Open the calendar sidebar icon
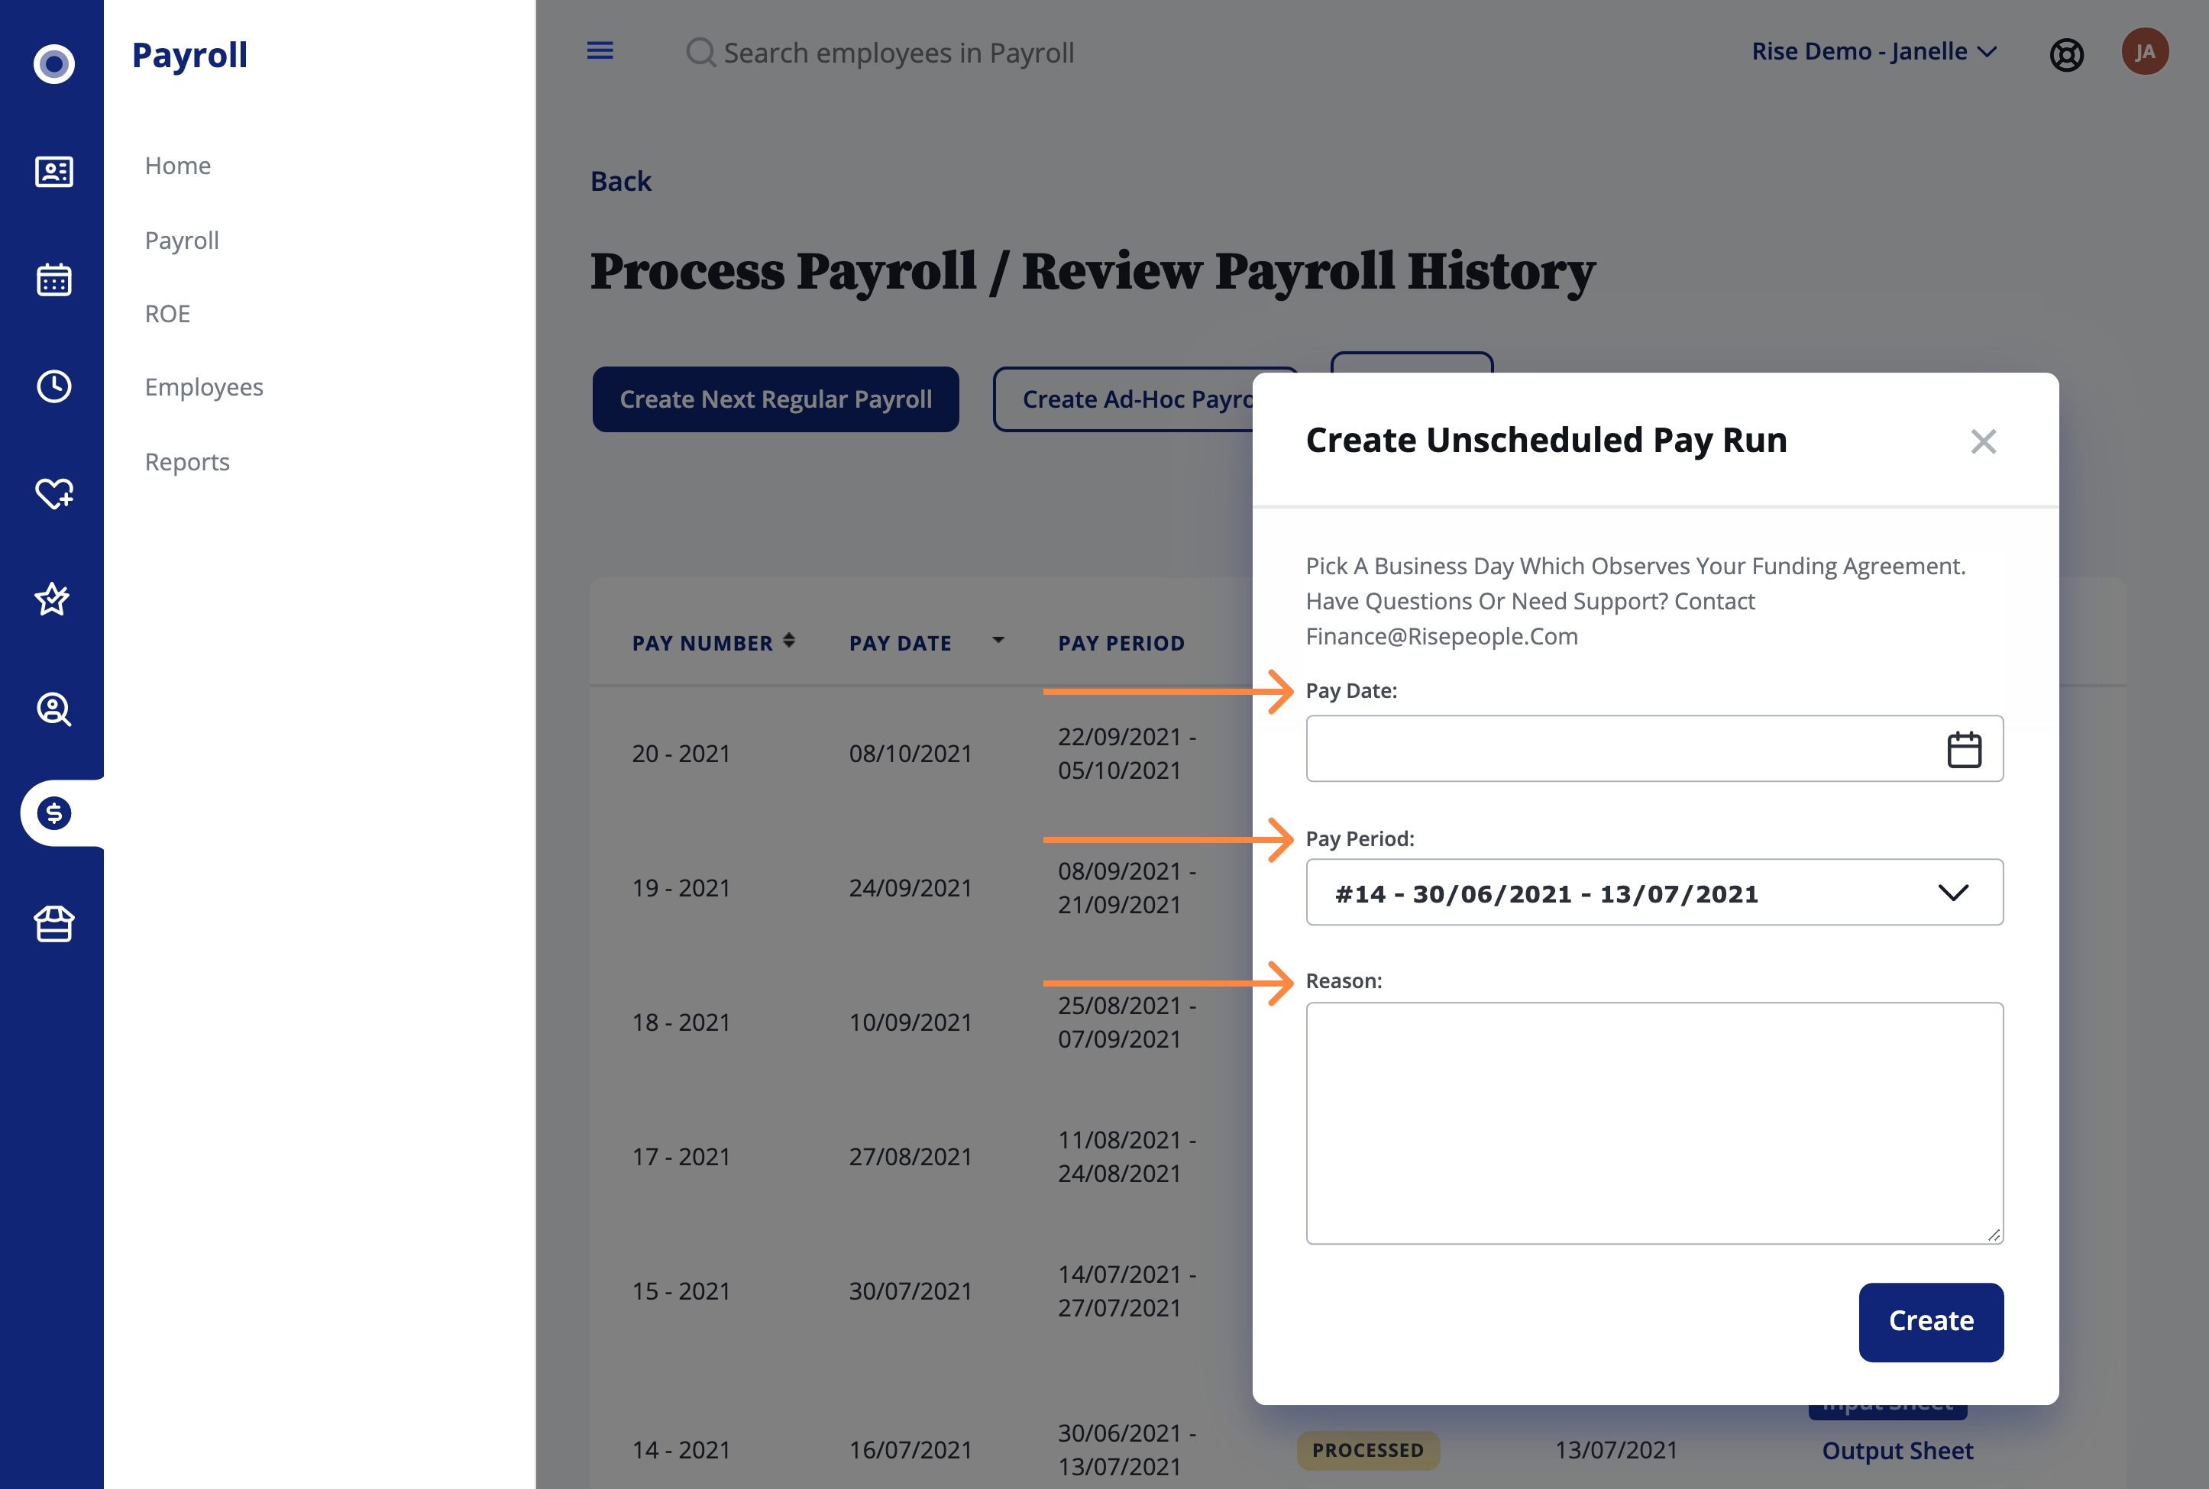 coord(53,279)
